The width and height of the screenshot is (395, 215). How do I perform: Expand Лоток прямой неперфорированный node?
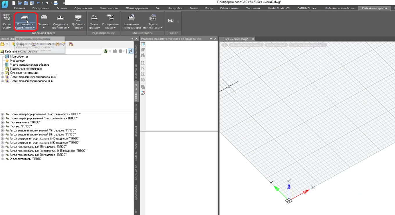pyautogui.click(x=2, y=77)
